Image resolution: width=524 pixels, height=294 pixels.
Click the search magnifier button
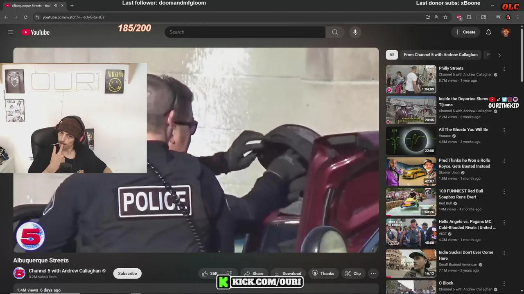(x=335, y=32)
